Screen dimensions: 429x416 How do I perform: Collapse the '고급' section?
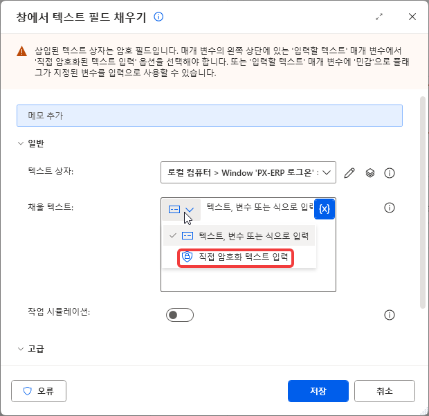click(21, 349)
